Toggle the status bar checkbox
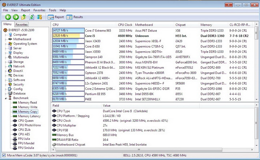The height and width of the screenshot is (160, 260). point(4,155)
